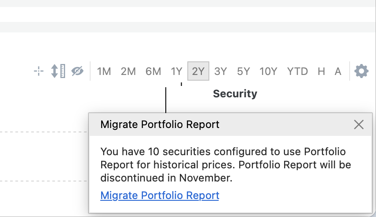Choose the 3Y chart interval

pyautogui.click(x=220, y=71)
